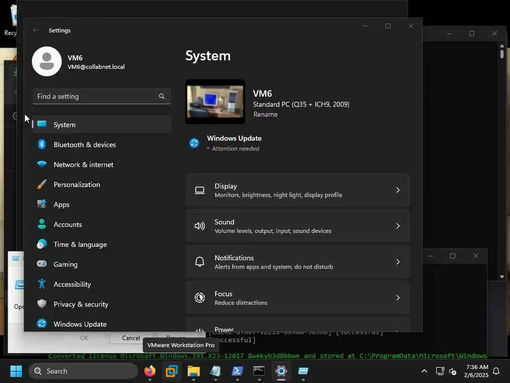Image resolution: width=510 pixels, height=383 pixels.
Task: Click the Windows Update sync icon under VM6
Action: [194, 143]
